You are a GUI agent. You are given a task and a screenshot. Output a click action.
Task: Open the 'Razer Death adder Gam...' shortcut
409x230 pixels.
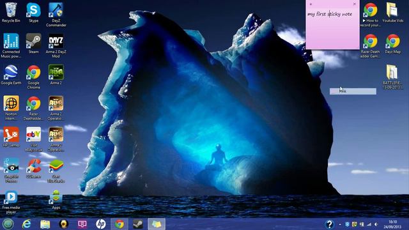tap(371, 45)
